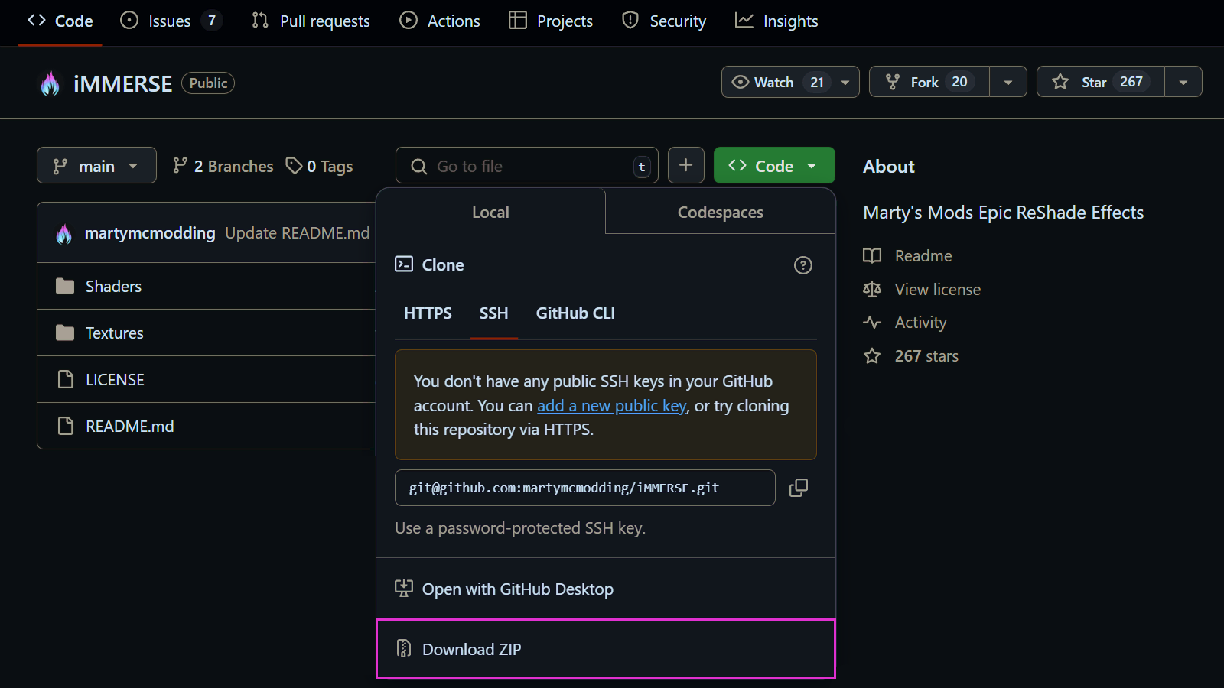
Task: Select the SSH clone option
Action: (493, 313)
